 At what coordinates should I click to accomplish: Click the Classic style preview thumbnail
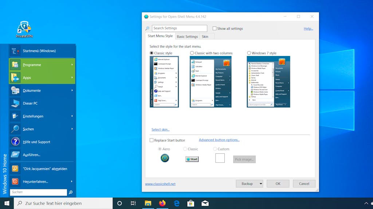(164, 82)
